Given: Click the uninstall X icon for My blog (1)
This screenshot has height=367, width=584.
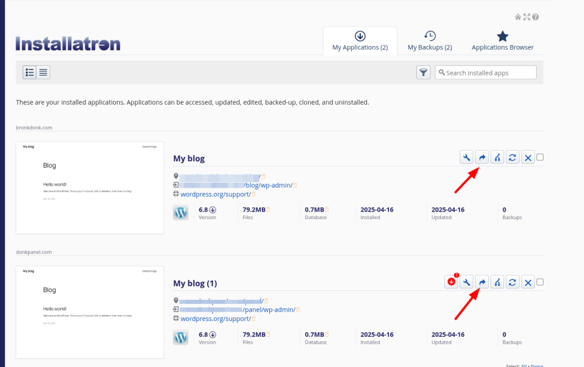Looking at the screenshot, I should click(x=528, y=282).
